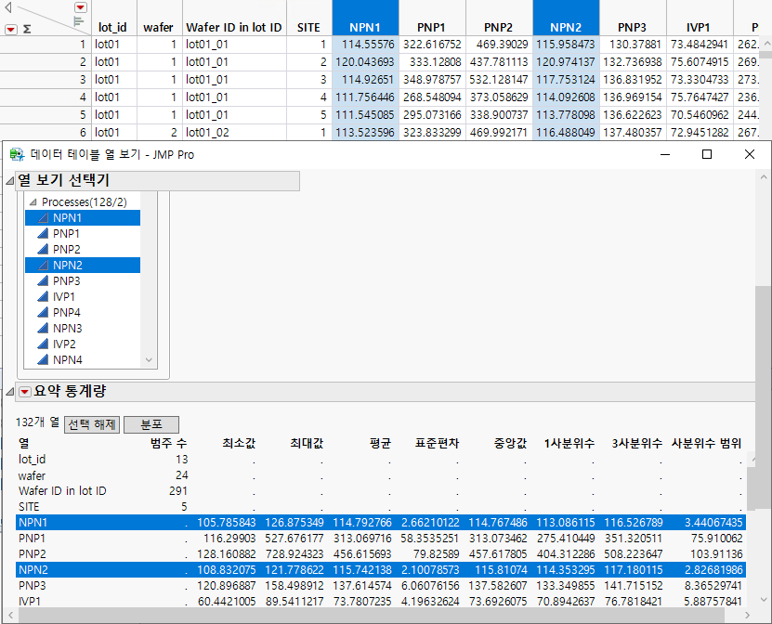
Task: Click the down arrow on the selector scrollbar
Action: (x=149, y=360)
